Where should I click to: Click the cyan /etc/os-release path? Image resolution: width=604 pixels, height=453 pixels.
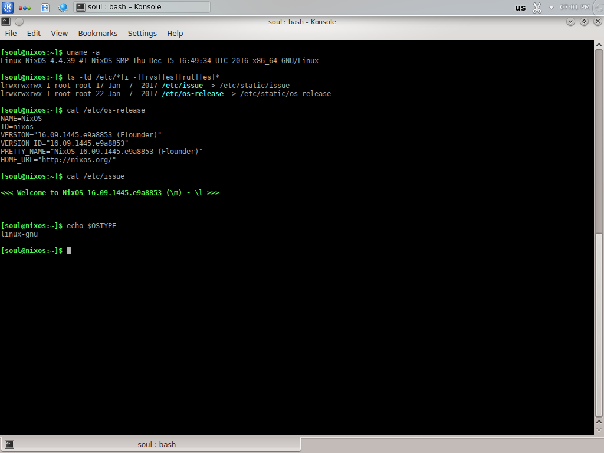tap(193, 94)
